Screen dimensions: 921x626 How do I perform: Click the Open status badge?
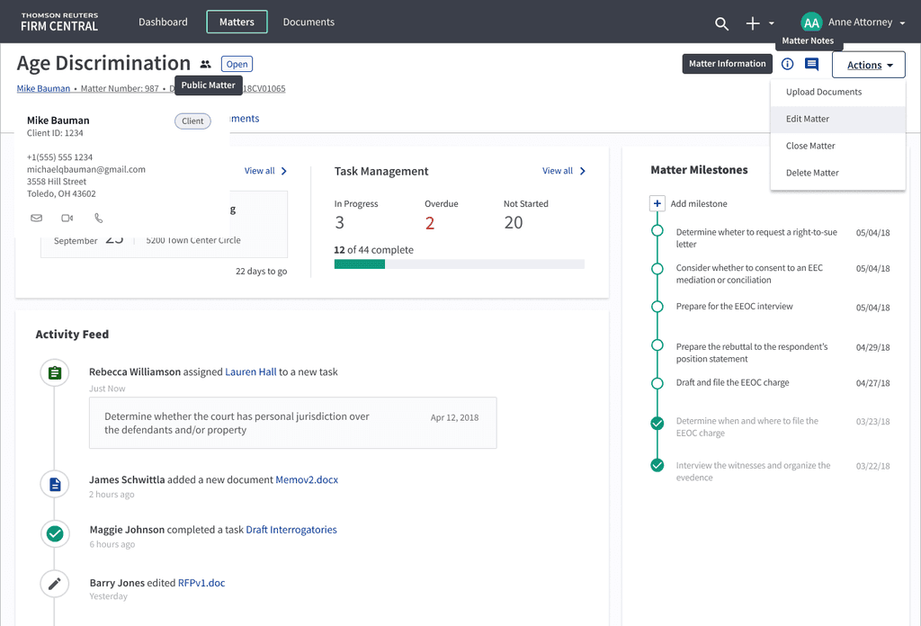click(237, 64)
